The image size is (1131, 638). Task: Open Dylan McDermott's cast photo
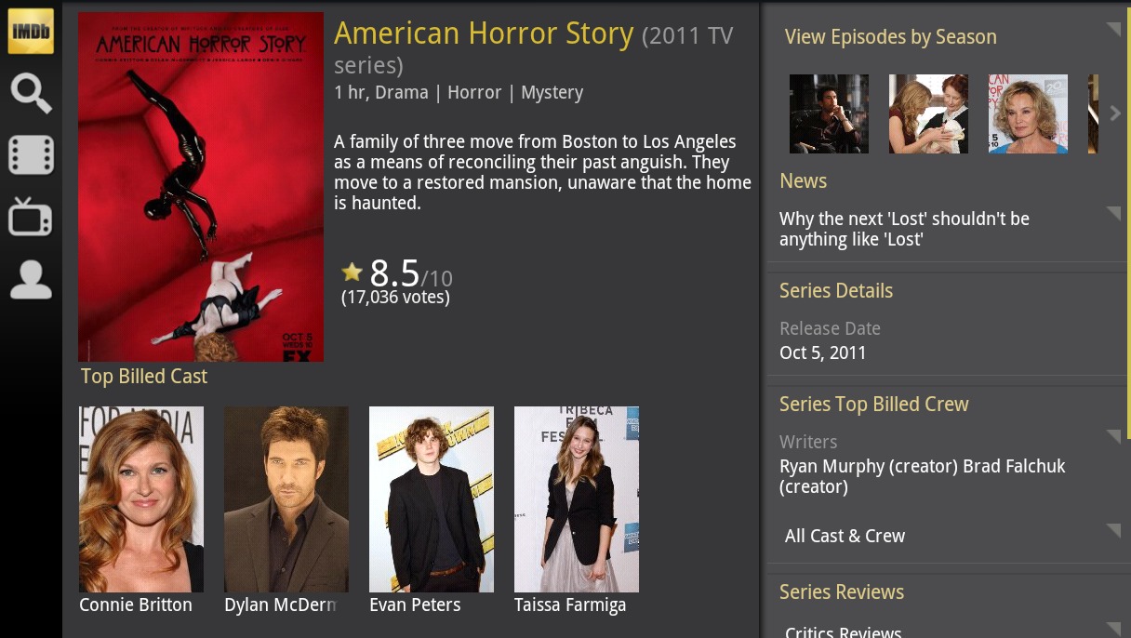point(286,499)
